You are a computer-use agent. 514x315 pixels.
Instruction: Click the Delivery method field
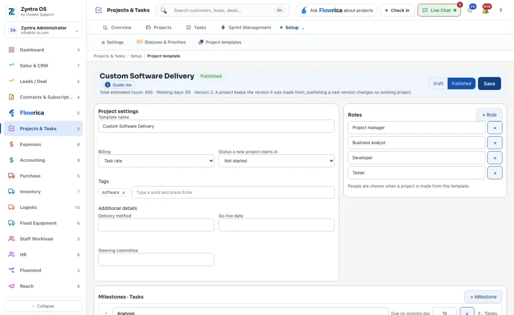[156, 225]
